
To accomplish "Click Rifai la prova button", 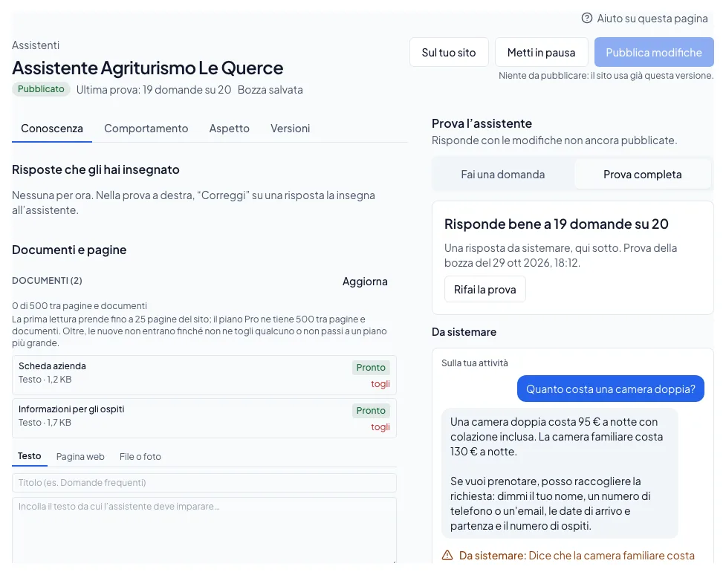I will [x=484, y=289].
